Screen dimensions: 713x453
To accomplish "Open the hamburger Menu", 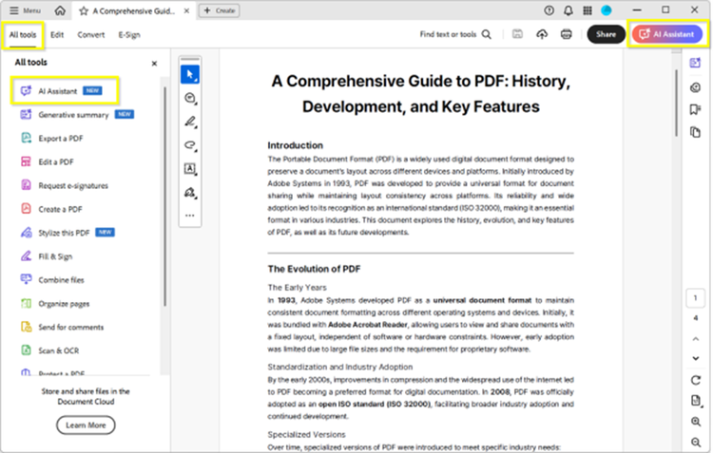I will [25, 10].
